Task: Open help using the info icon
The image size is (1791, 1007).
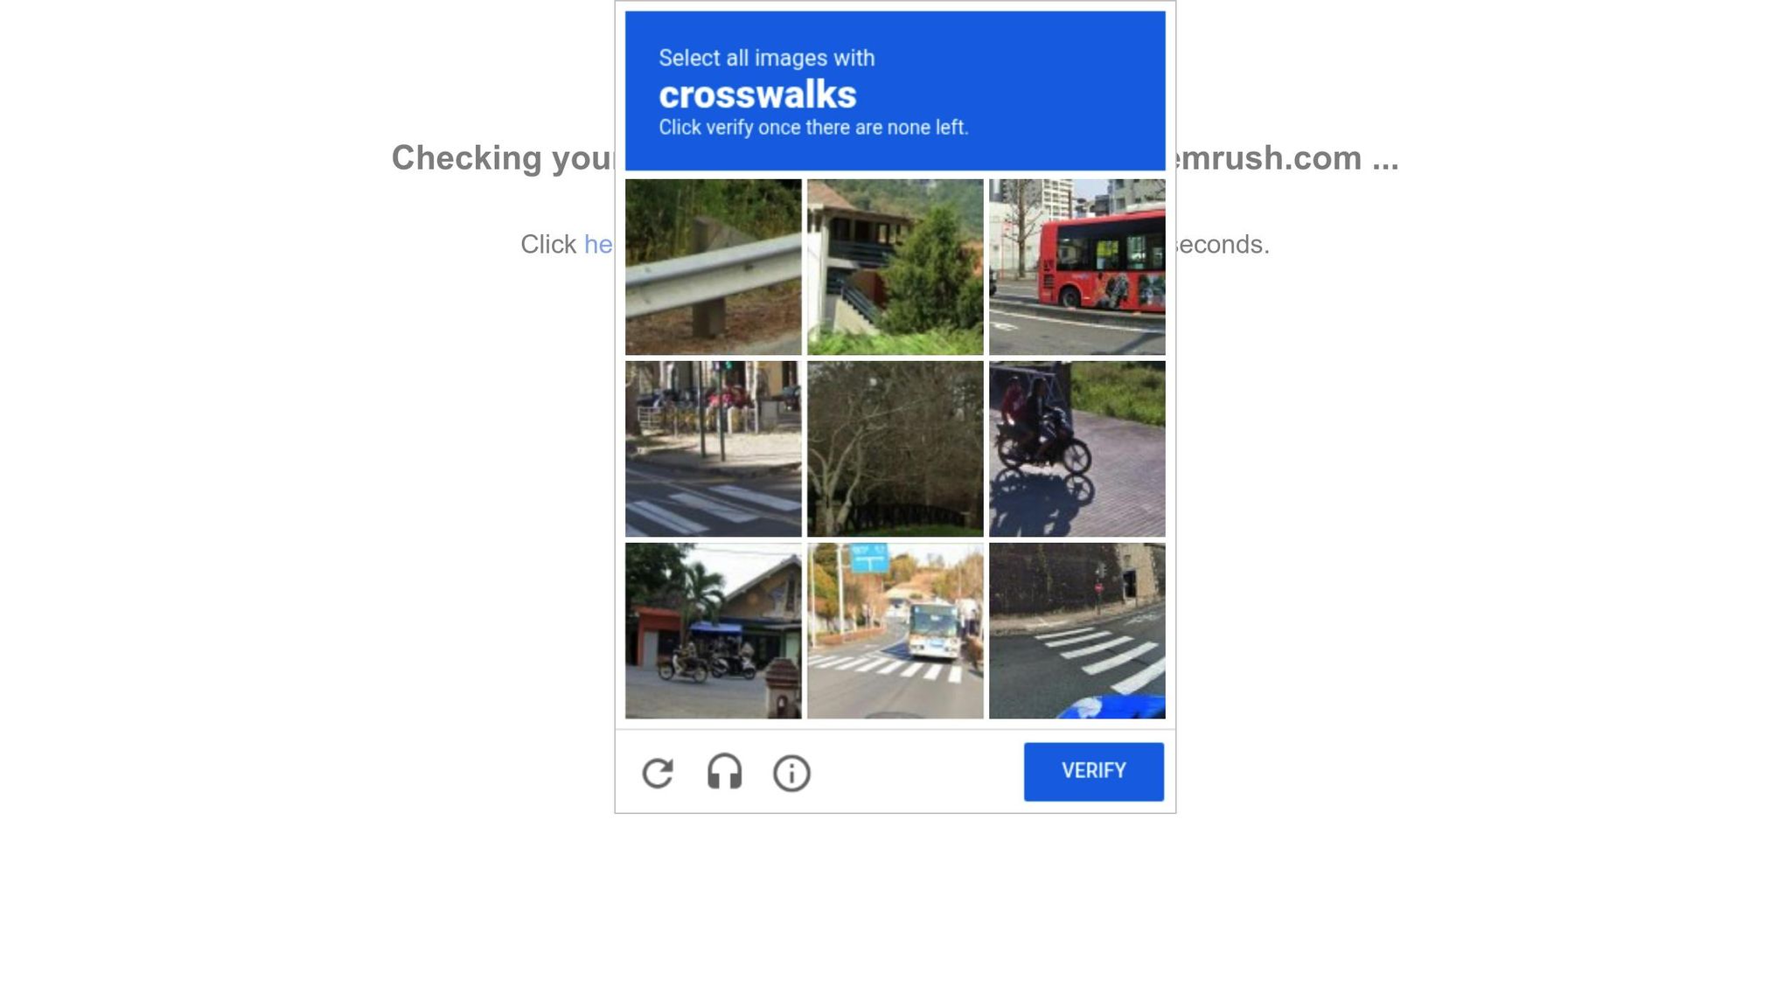Action: (x=791, y=774)
